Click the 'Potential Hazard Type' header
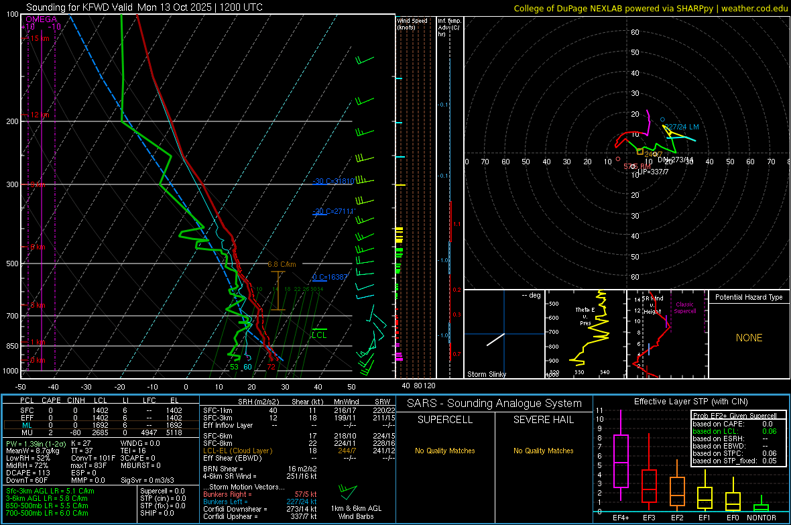The height and width of the screenshot is (525, 791). click(749, 297)
